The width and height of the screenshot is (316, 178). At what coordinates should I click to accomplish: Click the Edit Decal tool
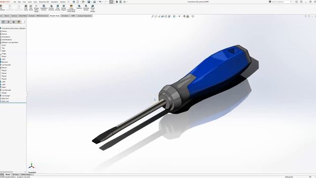tap(31, 8)
